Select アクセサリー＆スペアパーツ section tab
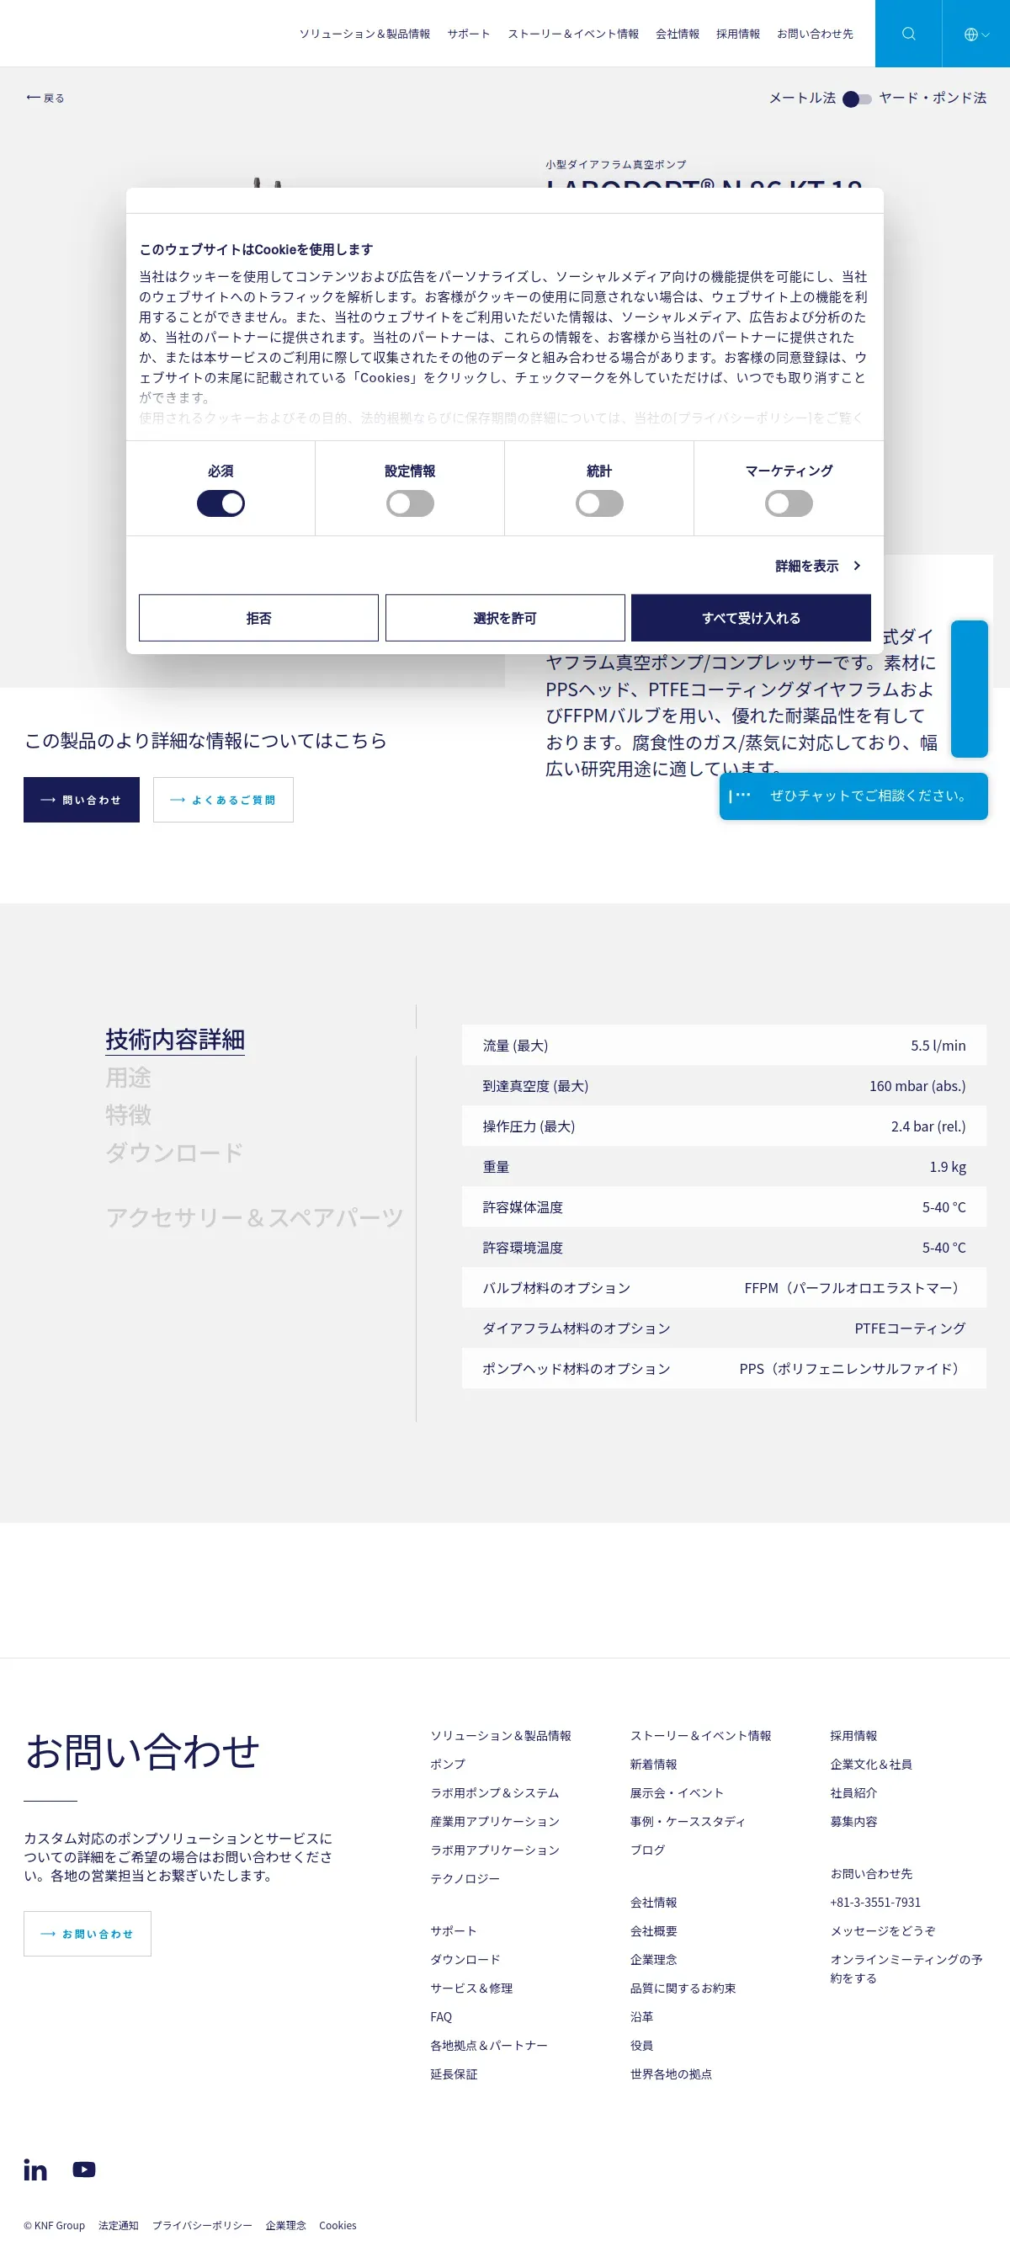Viewport: 1010px width, 2268px height. click(x=254, y=1217)
